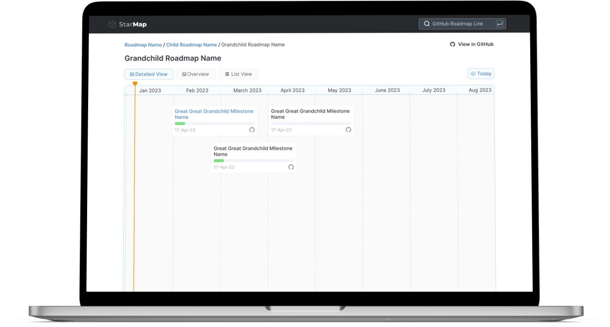Click the list icon on List View tab
Viewport: 610px width, 327px height.
pyautogui.click(x=227, y=74)
